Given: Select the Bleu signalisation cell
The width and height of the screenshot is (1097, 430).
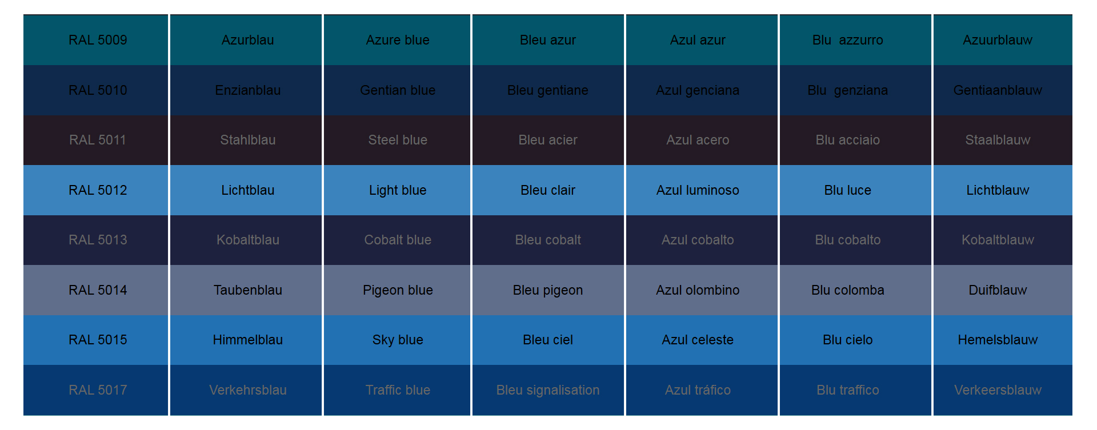Looking at the screenshot, I should point(547,390).
